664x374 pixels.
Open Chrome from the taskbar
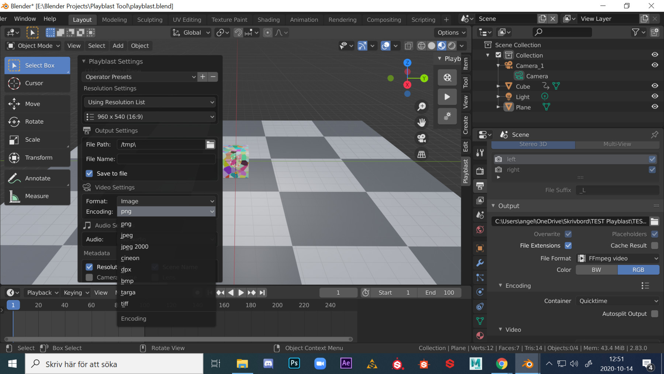501,364
